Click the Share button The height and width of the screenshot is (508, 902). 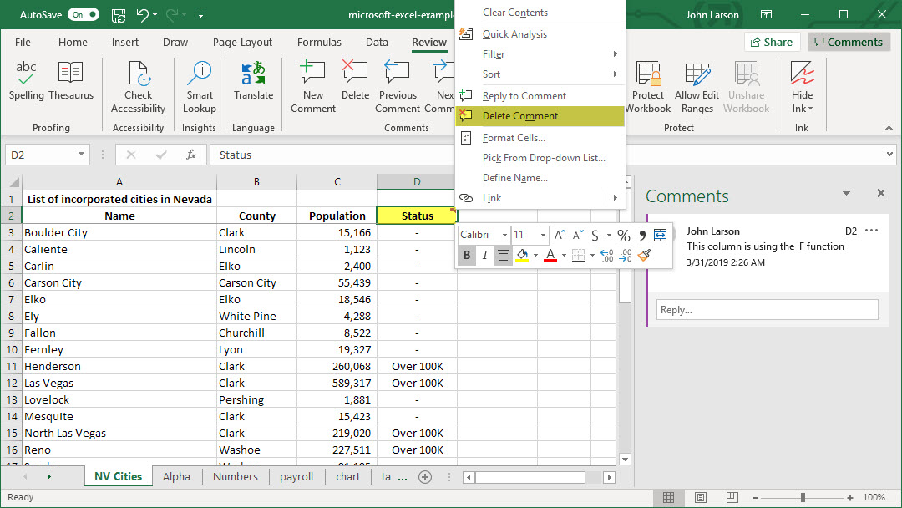[772, 42]
